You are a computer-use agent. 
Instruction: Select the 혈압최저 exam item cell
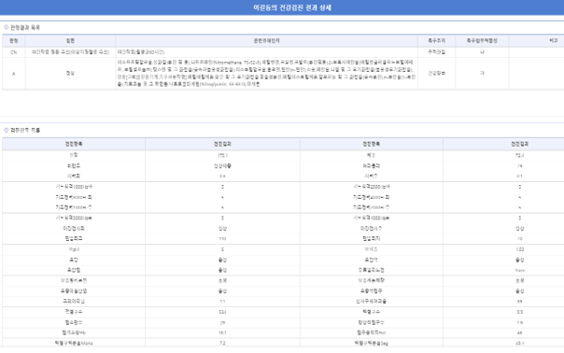[x=372, y=238]
